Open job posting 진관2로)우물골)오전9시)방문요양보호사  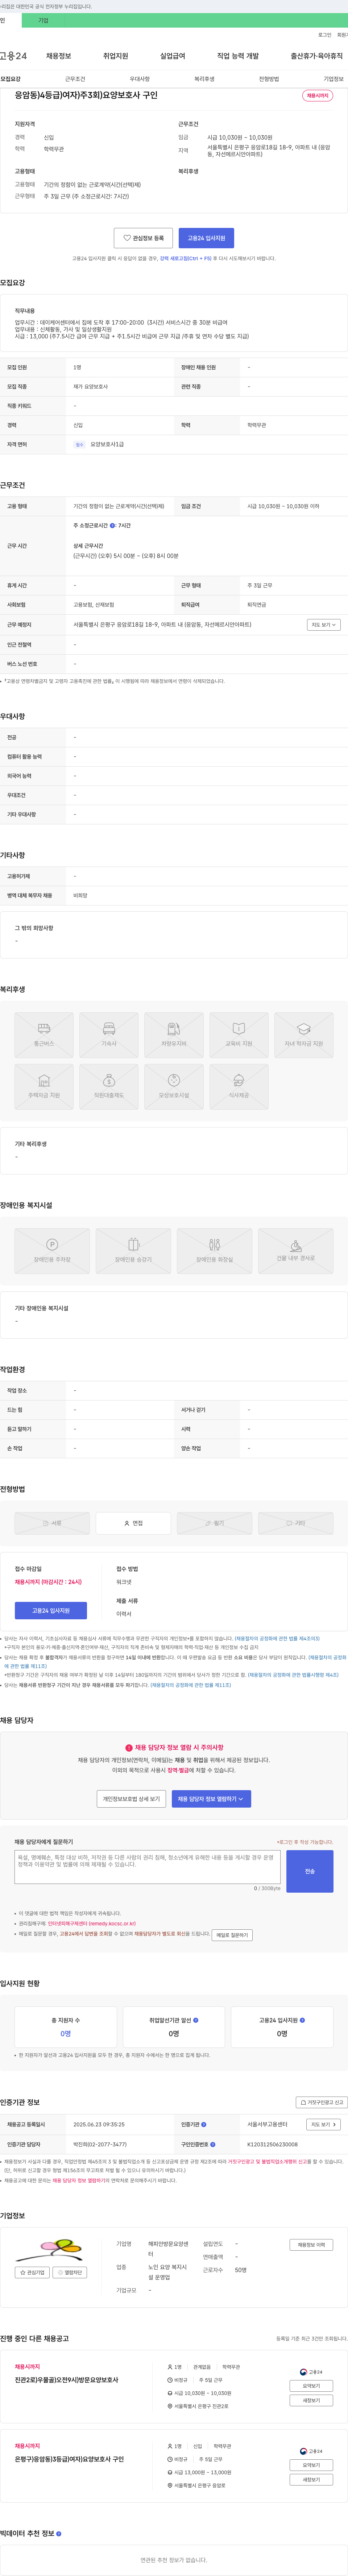coord(66,2380)
